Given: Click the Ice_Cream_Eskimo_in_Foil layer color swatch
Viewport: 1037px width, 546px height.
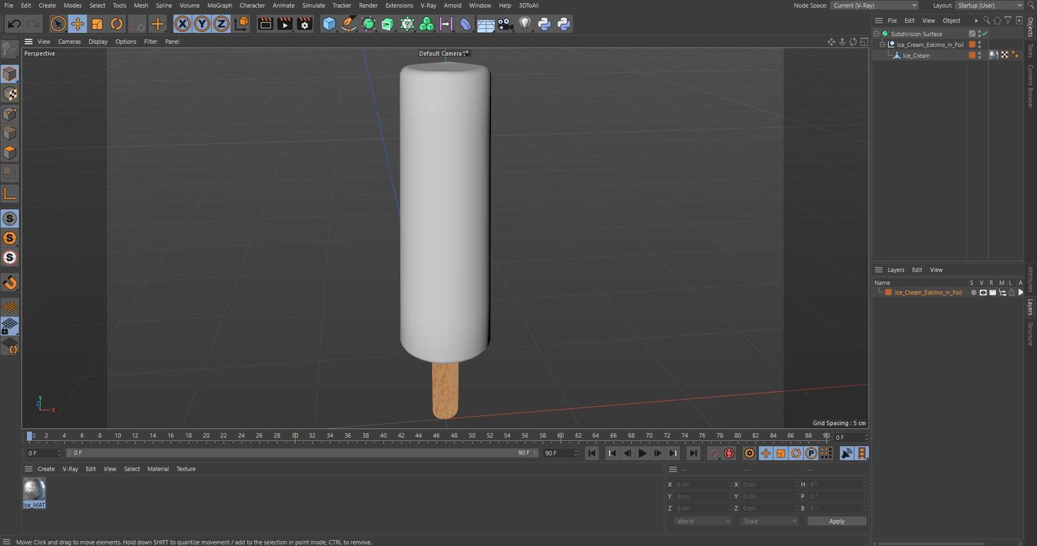Looking at the screenshot, I should tap(888, 292).
